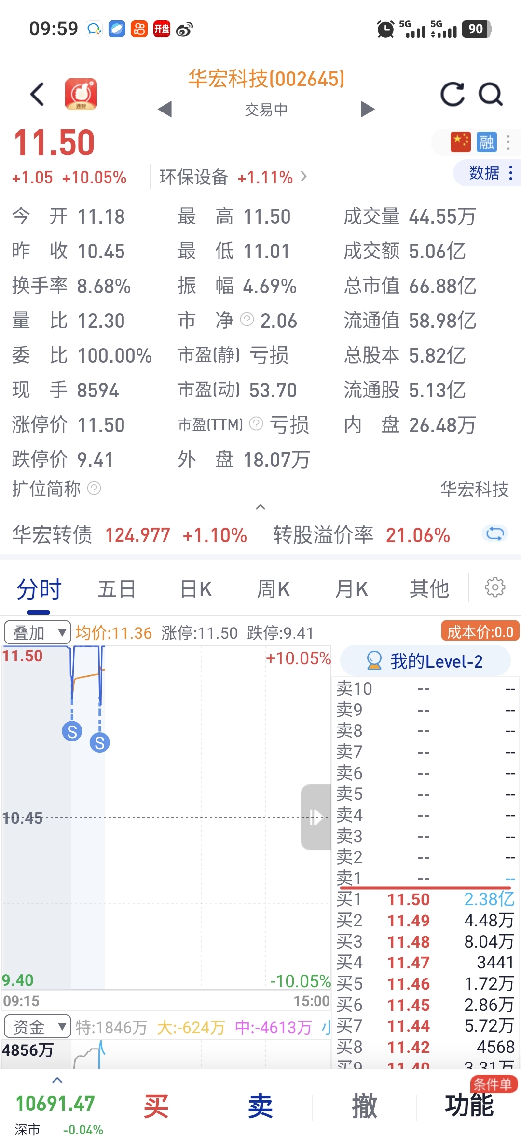Refresh the quote data
The height and width of the screenshot is (1147, 521).
[x=452, y=94]
